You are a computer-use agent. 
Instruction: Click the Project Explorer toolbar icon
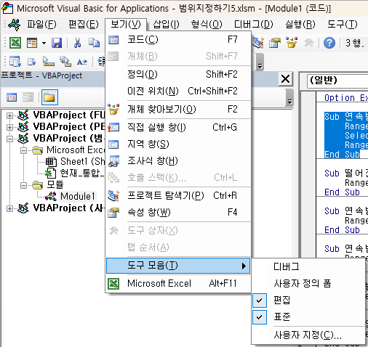[x=258, y=43]
